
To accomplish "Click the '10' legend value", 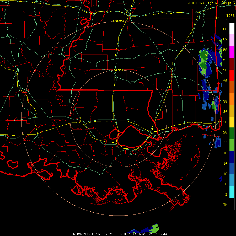I will click(225, 174).
